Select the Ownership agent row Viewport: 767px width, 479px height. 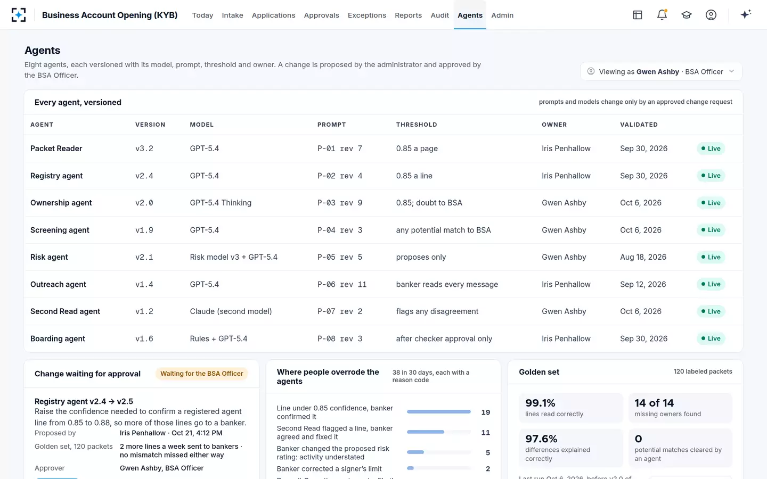point(383,203)
